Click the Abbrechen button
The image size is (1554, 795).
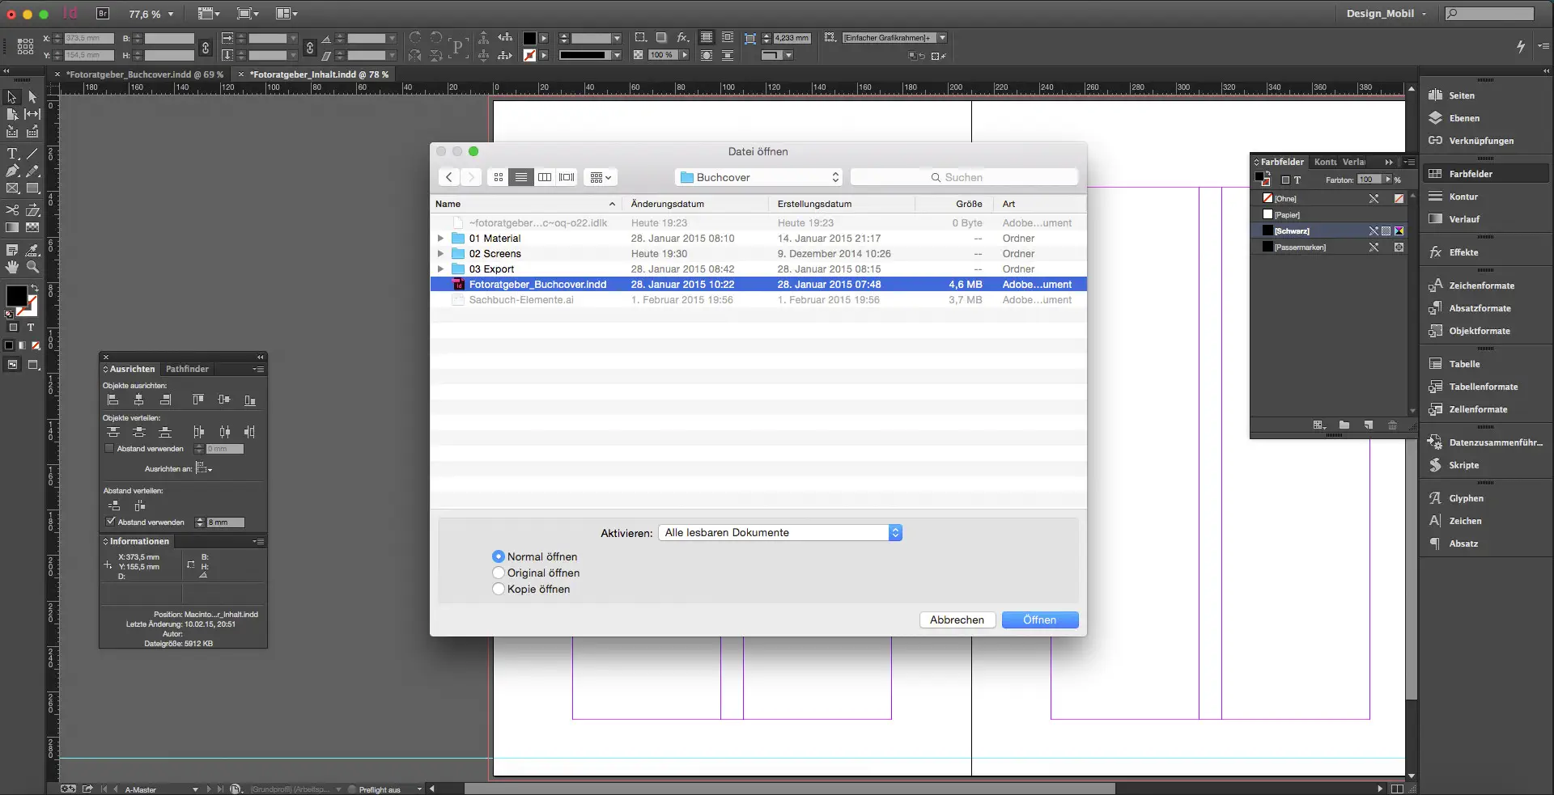click(x=957, y=620)
